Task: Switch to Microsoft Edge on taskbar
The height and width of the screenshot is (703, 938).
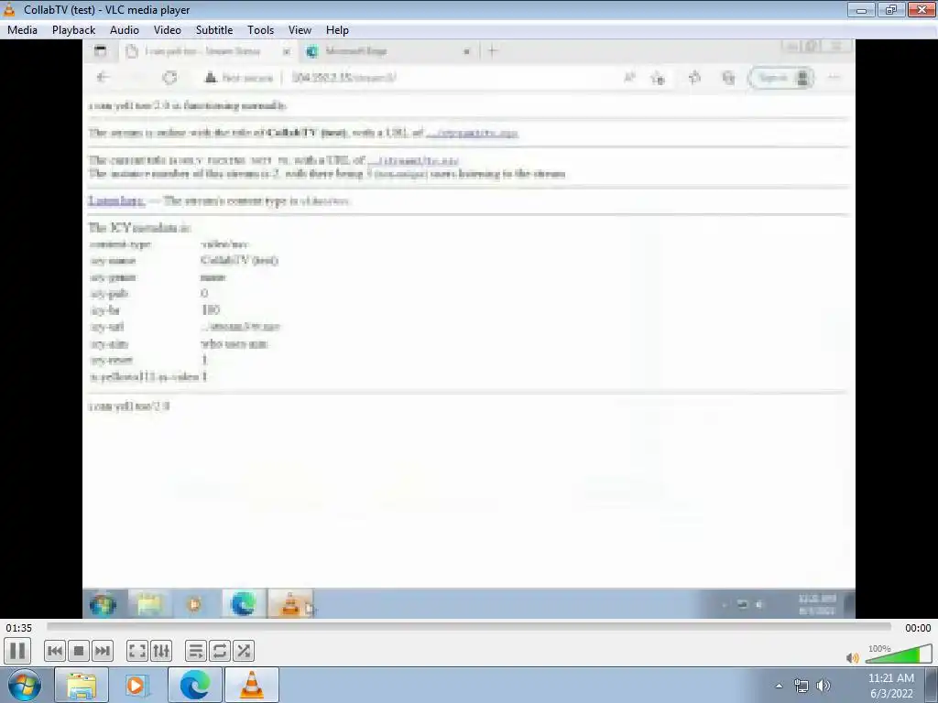Action: [195, 685]
